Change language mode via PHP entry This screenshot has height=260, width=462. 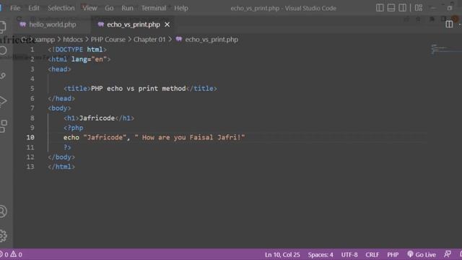(393, 254)
